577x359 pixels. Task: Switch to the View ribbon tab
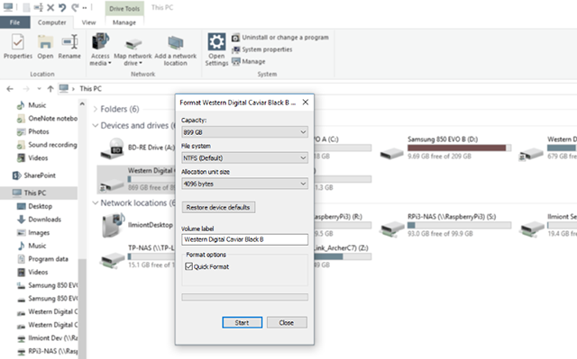pos(88,22)
